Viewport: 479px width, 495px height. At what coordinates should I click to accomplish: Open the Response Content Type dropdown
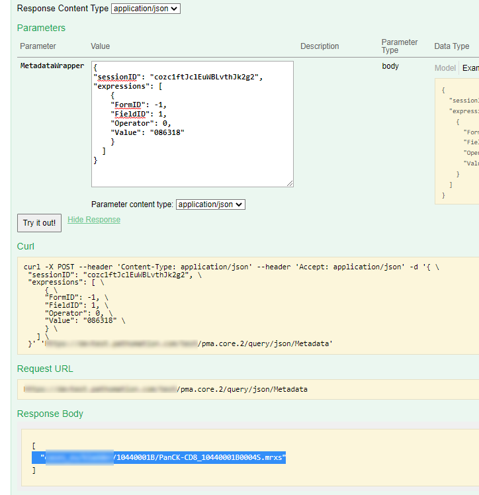tap(146, 9)
